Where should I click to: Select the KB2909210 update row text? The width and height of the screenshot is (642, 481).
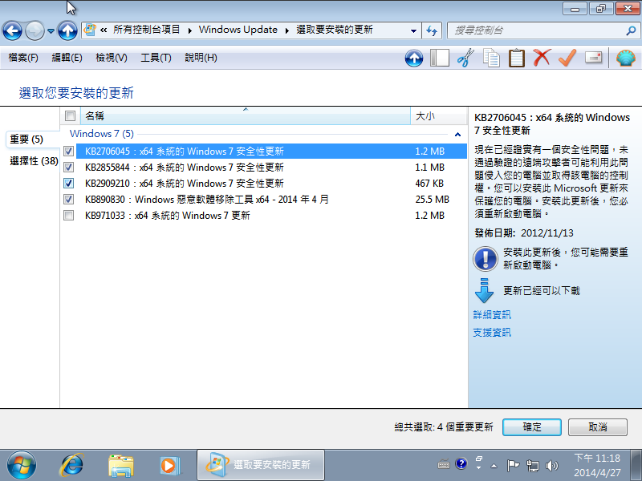[185, 184]
